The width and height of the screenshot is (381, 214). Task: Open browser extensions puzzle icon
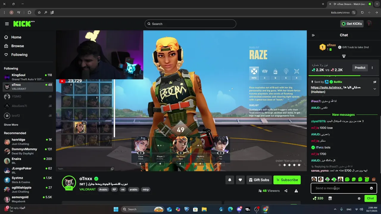(29, 12)
